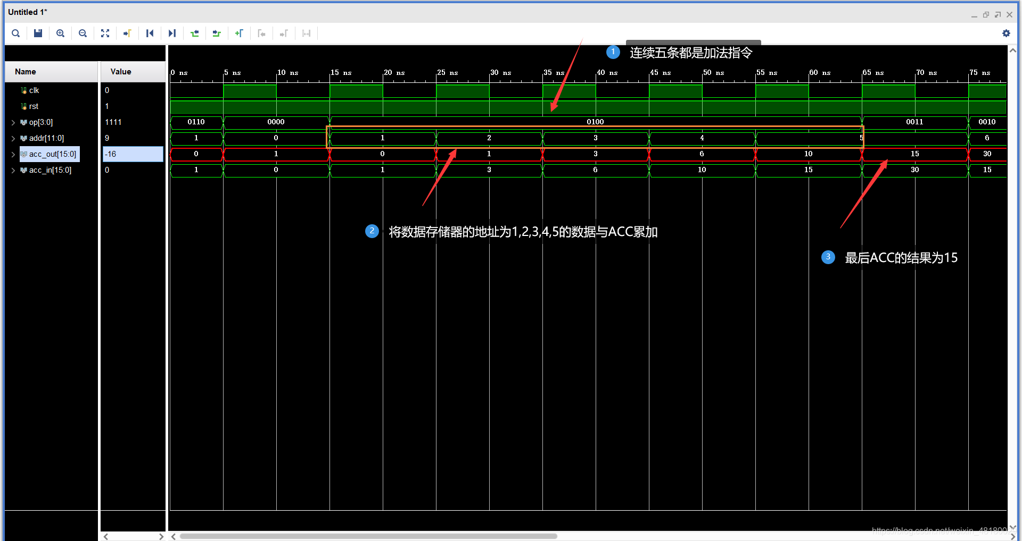Add a marker to waveform
The width and height of the screenshot is (1022, 541).
[x=239, y=33]
